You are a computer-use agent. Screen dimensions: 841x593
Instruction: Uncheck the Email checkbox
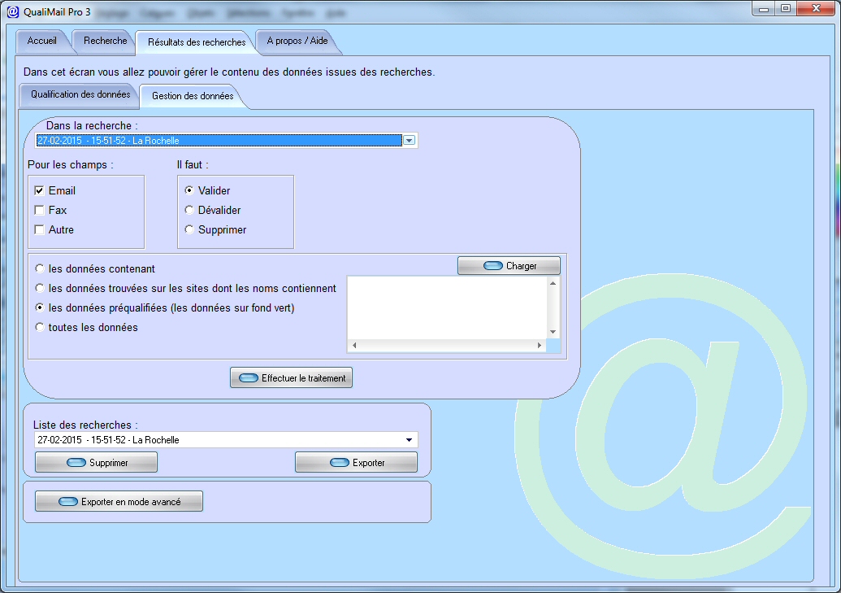point(39,190)
